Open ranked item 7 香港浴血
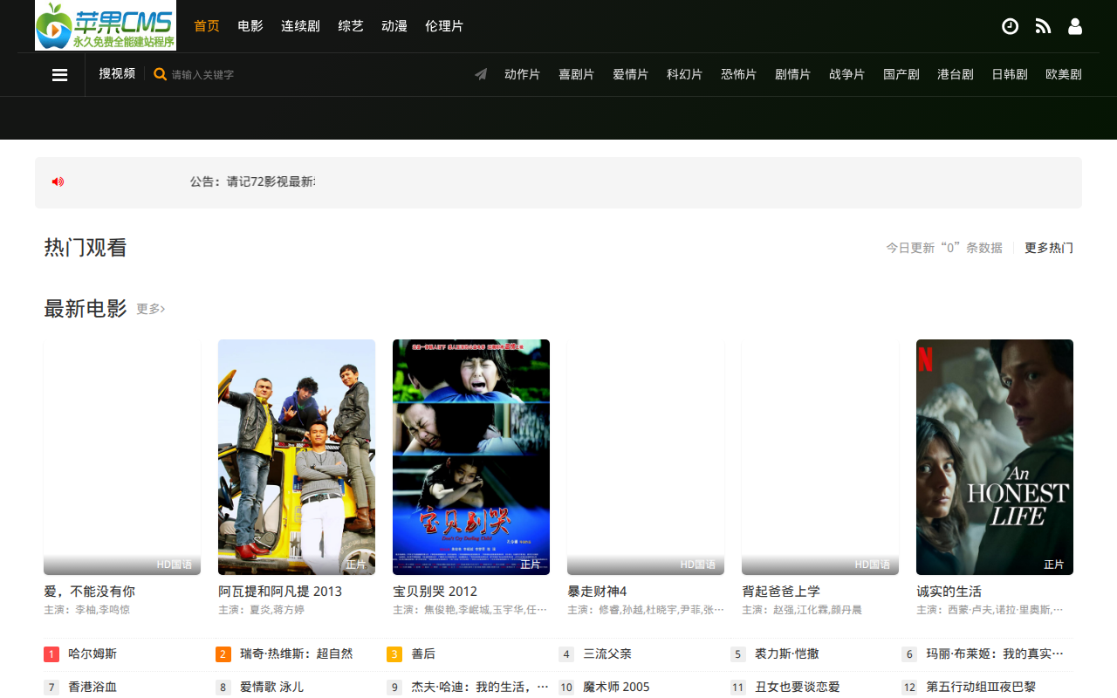This screenshot has width=1117, height=698. 93,688
